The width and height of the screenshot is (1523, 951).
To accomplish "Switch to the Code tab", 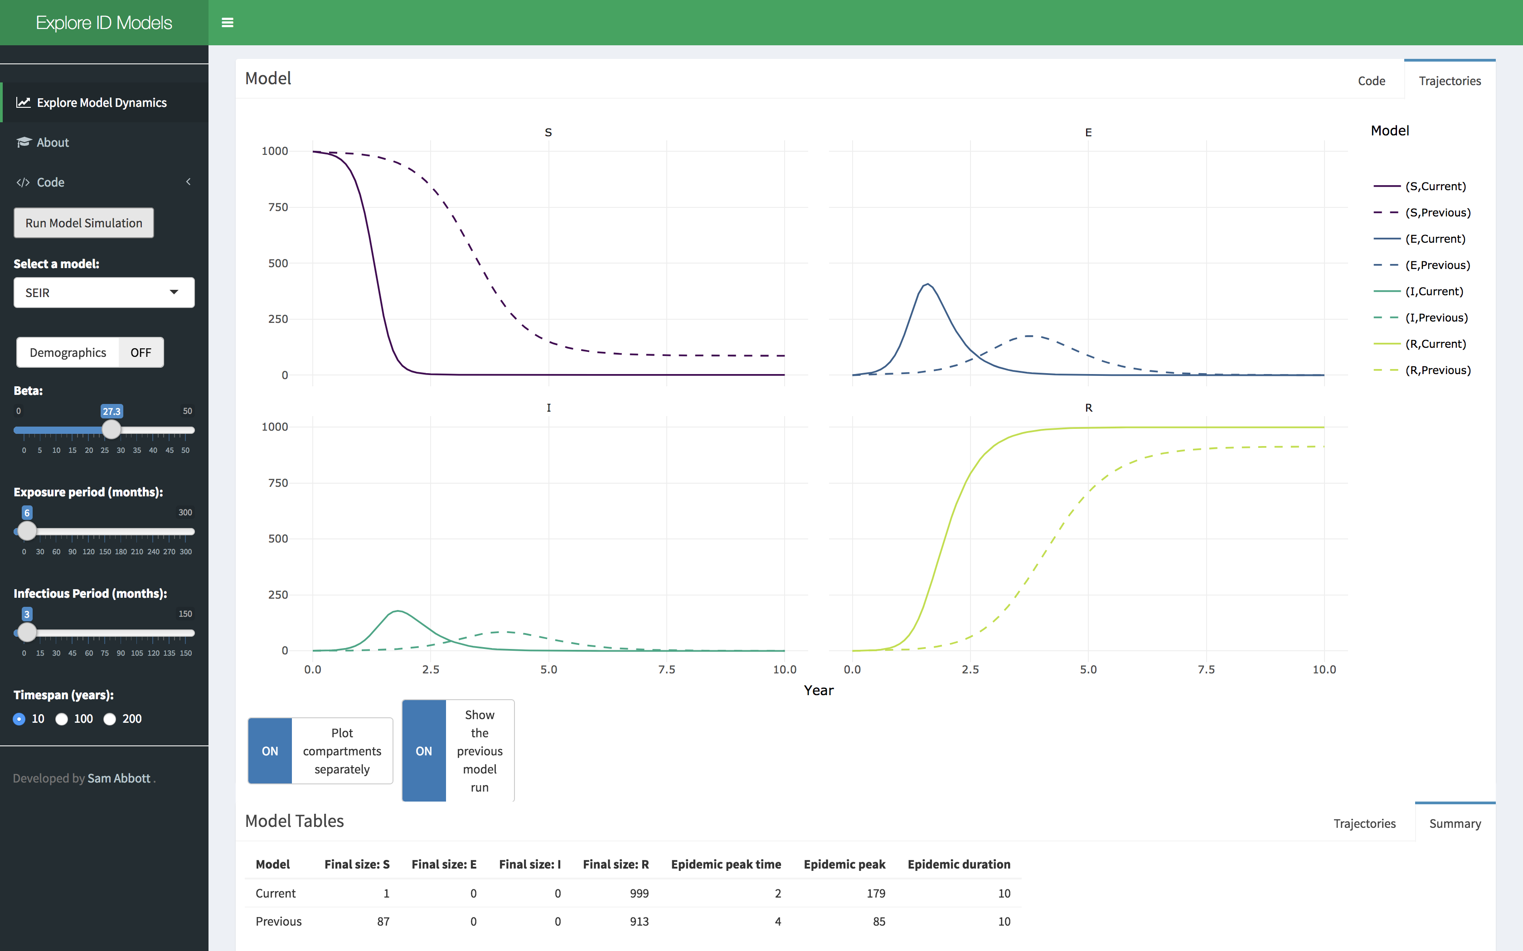I will (1373, 81).
